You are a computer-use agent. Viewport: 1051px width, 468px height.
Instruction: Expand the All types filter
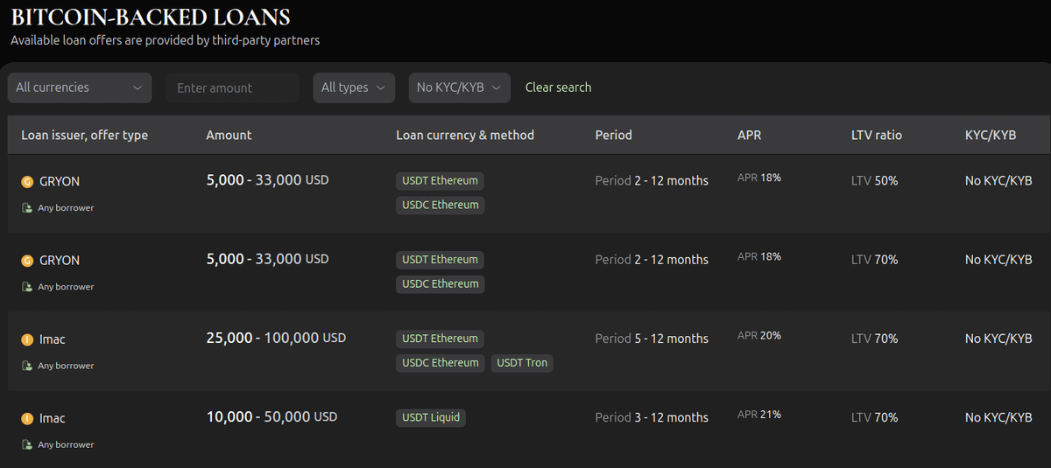point(354,87)
